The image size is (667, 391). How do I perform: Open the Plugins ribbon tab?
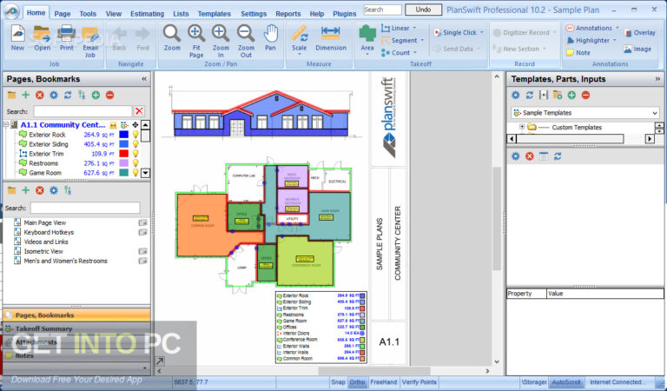[x=345, y=14]
